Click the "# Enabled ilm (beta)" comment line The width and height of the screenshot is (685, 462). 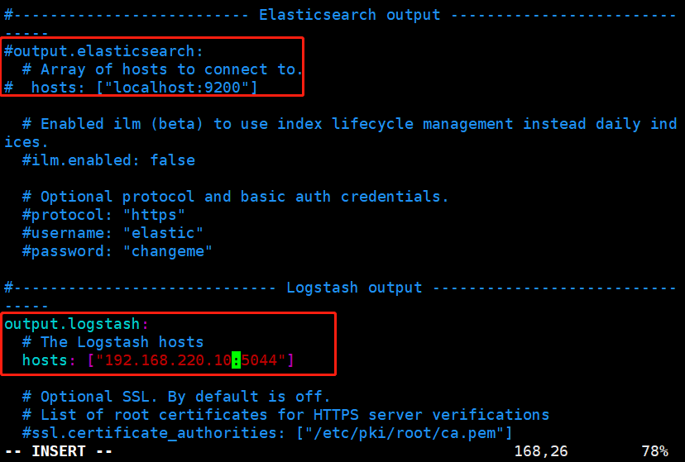tap(349, 124)
